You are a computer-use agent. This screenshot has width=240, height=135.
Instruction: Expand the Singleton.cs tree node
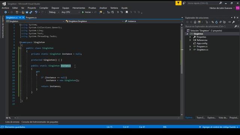(x=190, y=49)
